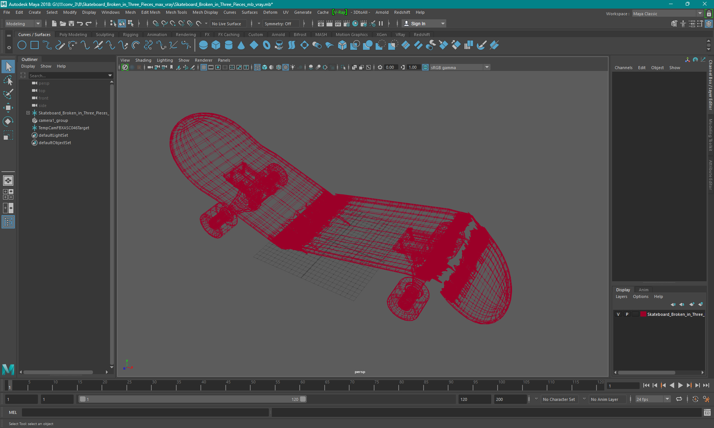Click the Sign In button
This screenshot has height=428, width=714.
pos(418,23)
